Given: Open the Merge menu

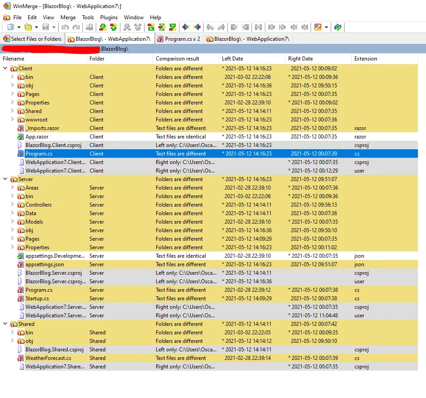Looking at the screenshot, I should pyautogui.click(x=68, y=17).
